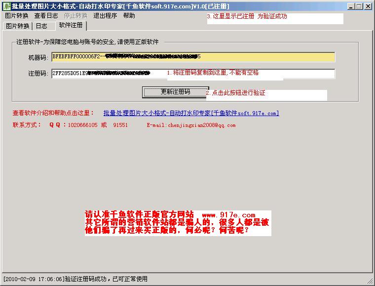The width and height of the screenshot is (375, 286).
Task: Close the program window
Action: [368, 6]
